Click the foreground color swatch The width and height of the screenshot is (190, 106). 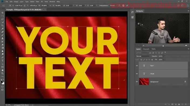click(2, 82)
